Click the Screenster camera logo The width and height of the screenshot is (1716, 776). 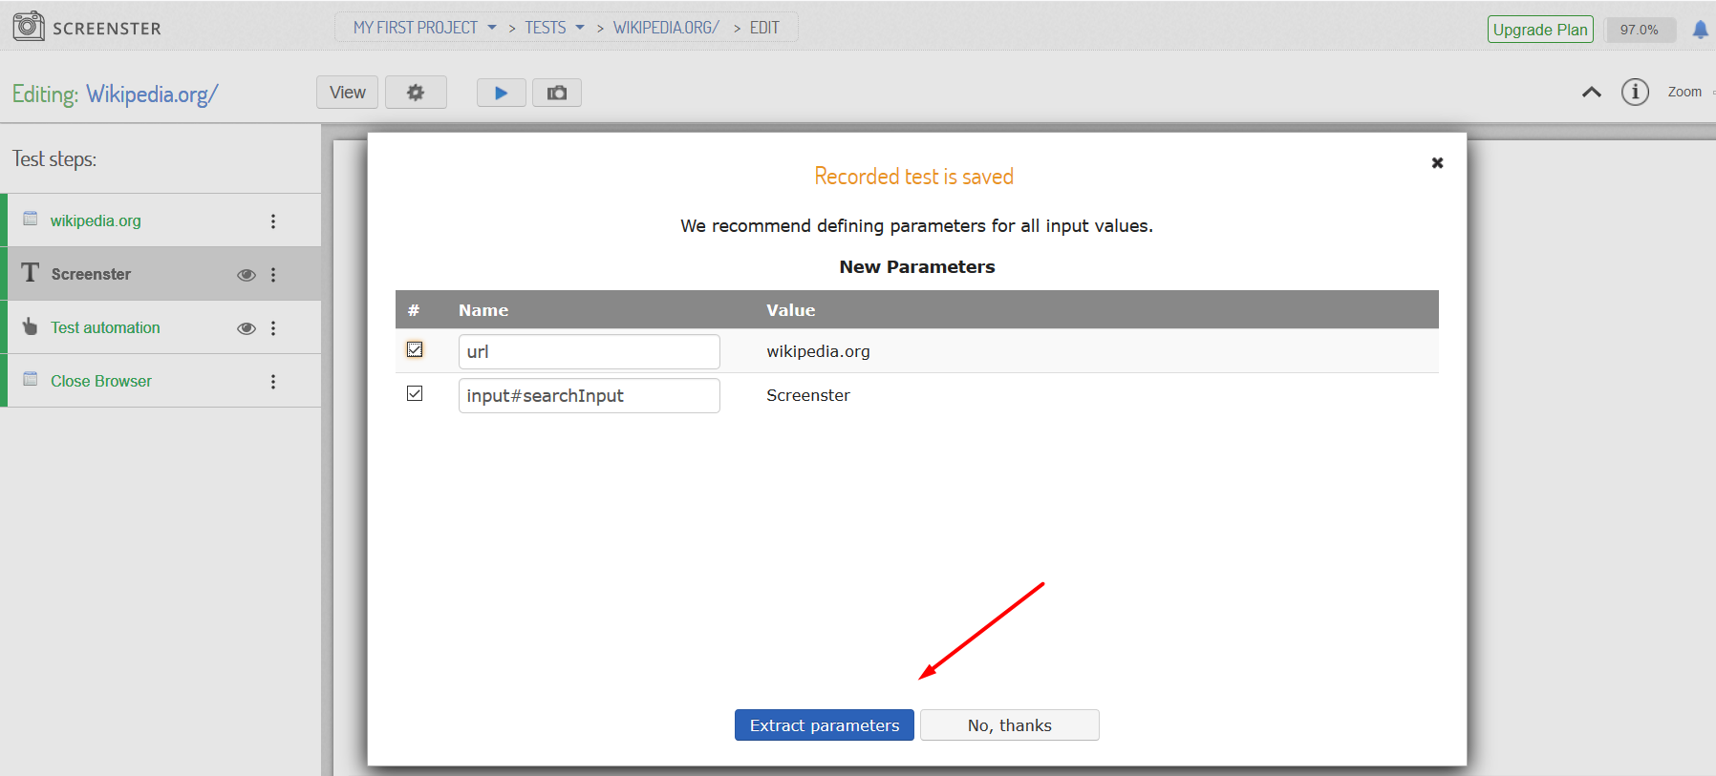tap(29, 26)
